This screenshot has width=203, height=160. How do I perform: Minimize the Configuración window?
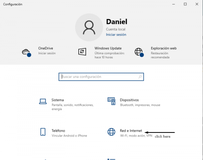(173, 4)
